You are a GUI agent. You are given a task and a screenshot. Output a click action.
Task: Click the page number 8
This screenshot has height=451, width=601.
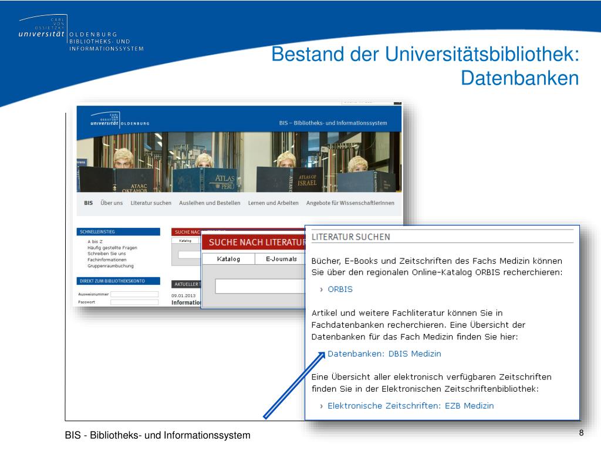[x=581, y=433]
